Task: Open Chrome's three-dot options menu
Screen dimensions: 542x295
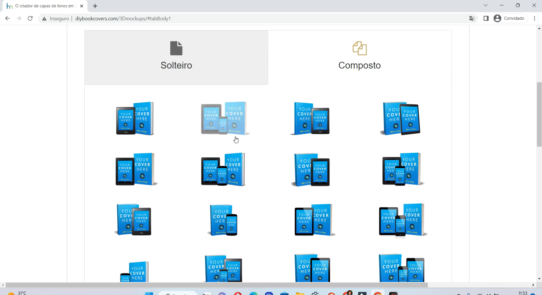Action: coord(534,18)
